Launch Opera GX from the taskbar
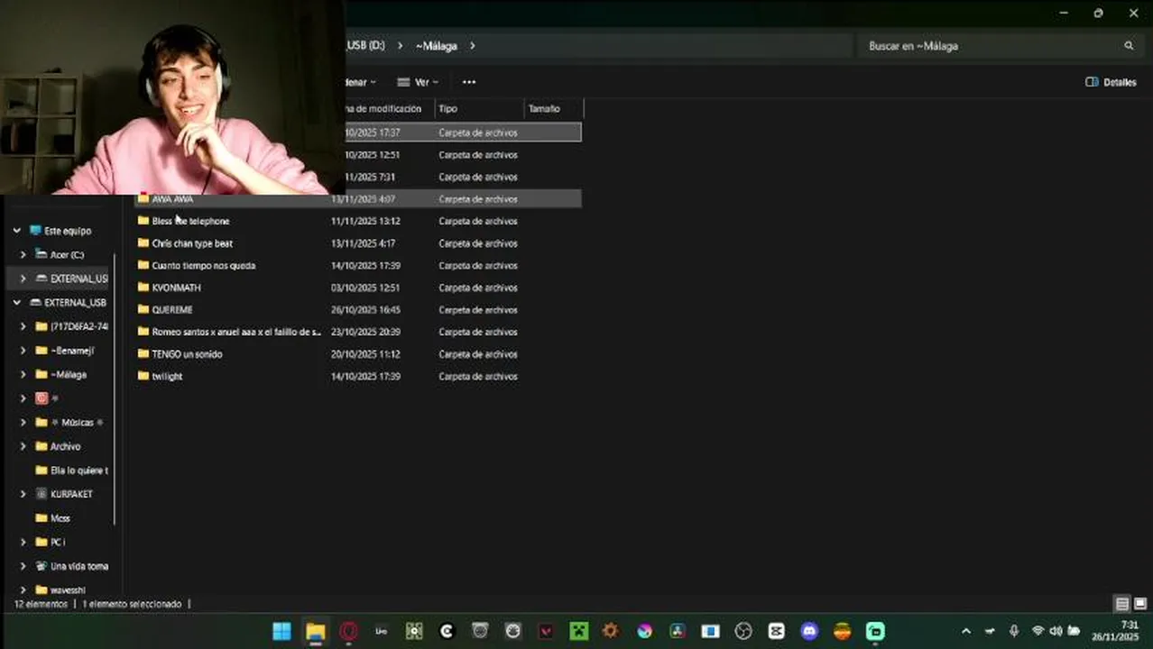The height and width of the screenshot is (649, 1153). point(348,631)
